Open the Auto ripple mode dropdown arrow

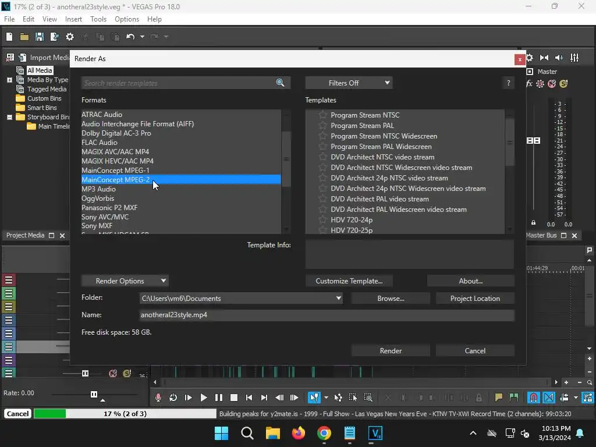pyautogui.click(x=576, y=398)
